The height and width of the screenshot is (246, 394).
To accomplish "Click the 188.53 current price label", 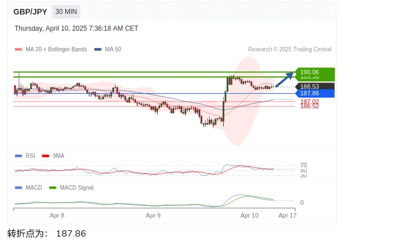I will coord(314,86).
